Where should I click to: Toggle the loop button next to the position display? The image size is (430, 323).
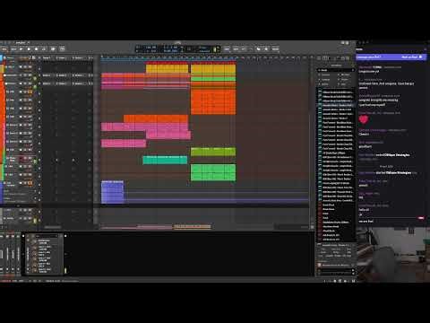click(x=189, y=48)
